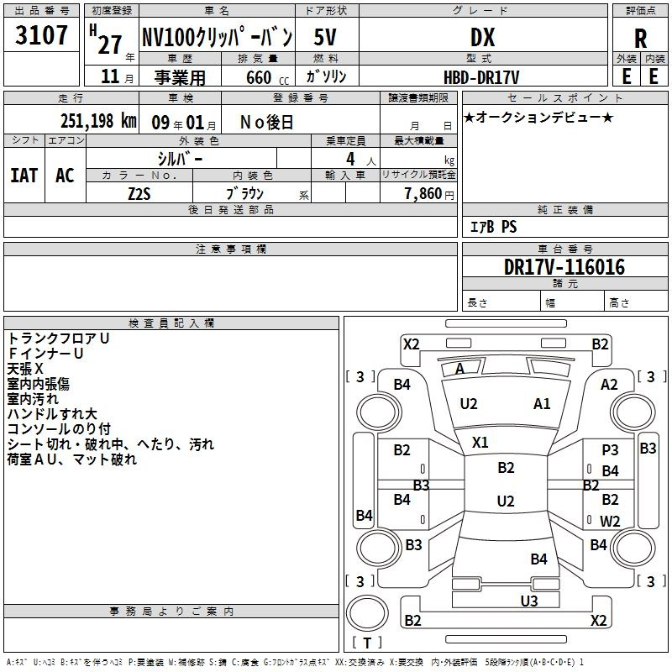The image size is (672, 672).
Task: Click the seating capacity 4人
Action: coord(361,160)
